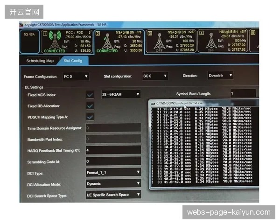Image resolution: width=280 pixels, height=224 pixels.
Task: Open the Frame Configuration FC 0 dropdown
Action: (x=76, y=77)
